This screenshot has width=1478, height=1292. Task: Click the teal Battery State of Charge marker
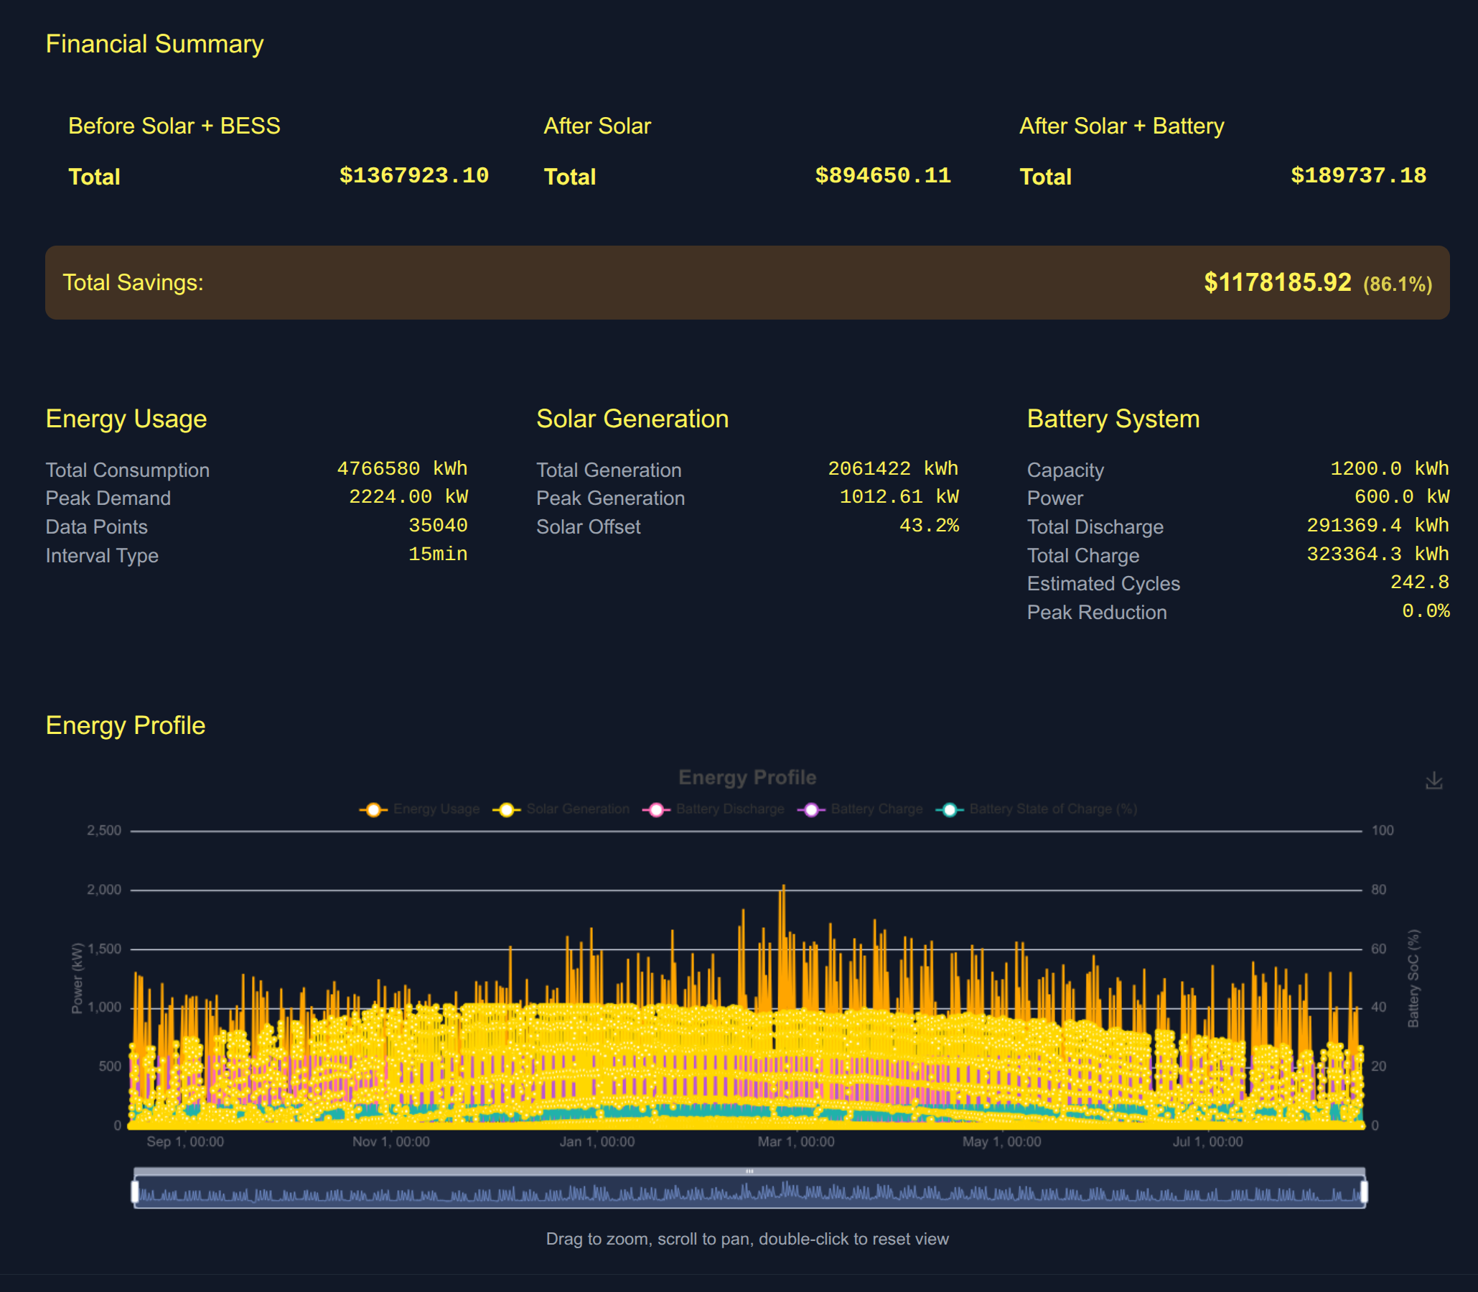point(951,809)
